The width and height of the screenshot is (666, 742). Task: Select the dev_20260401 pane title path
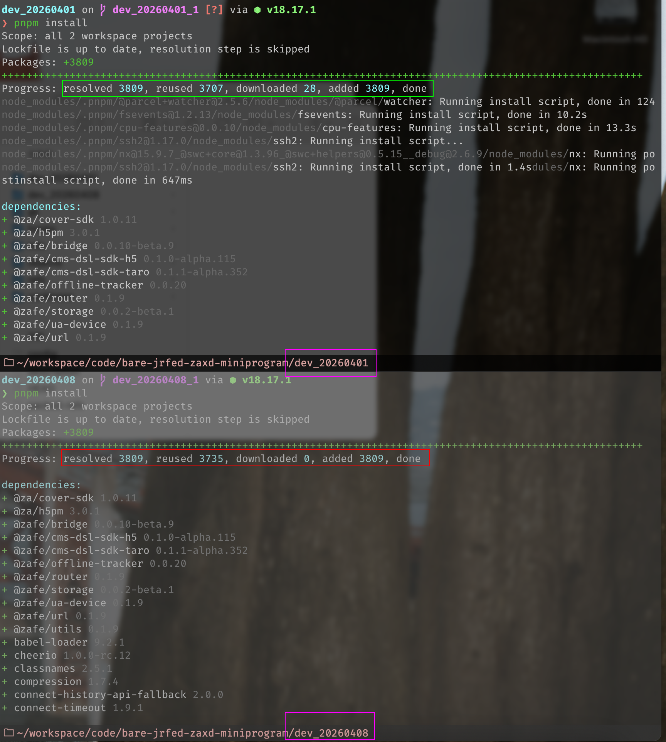(193, 363)
